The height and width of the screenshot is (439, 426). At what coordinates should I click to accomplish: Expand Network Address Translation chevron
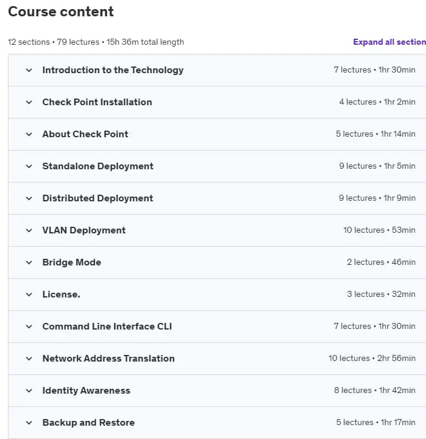29,359
